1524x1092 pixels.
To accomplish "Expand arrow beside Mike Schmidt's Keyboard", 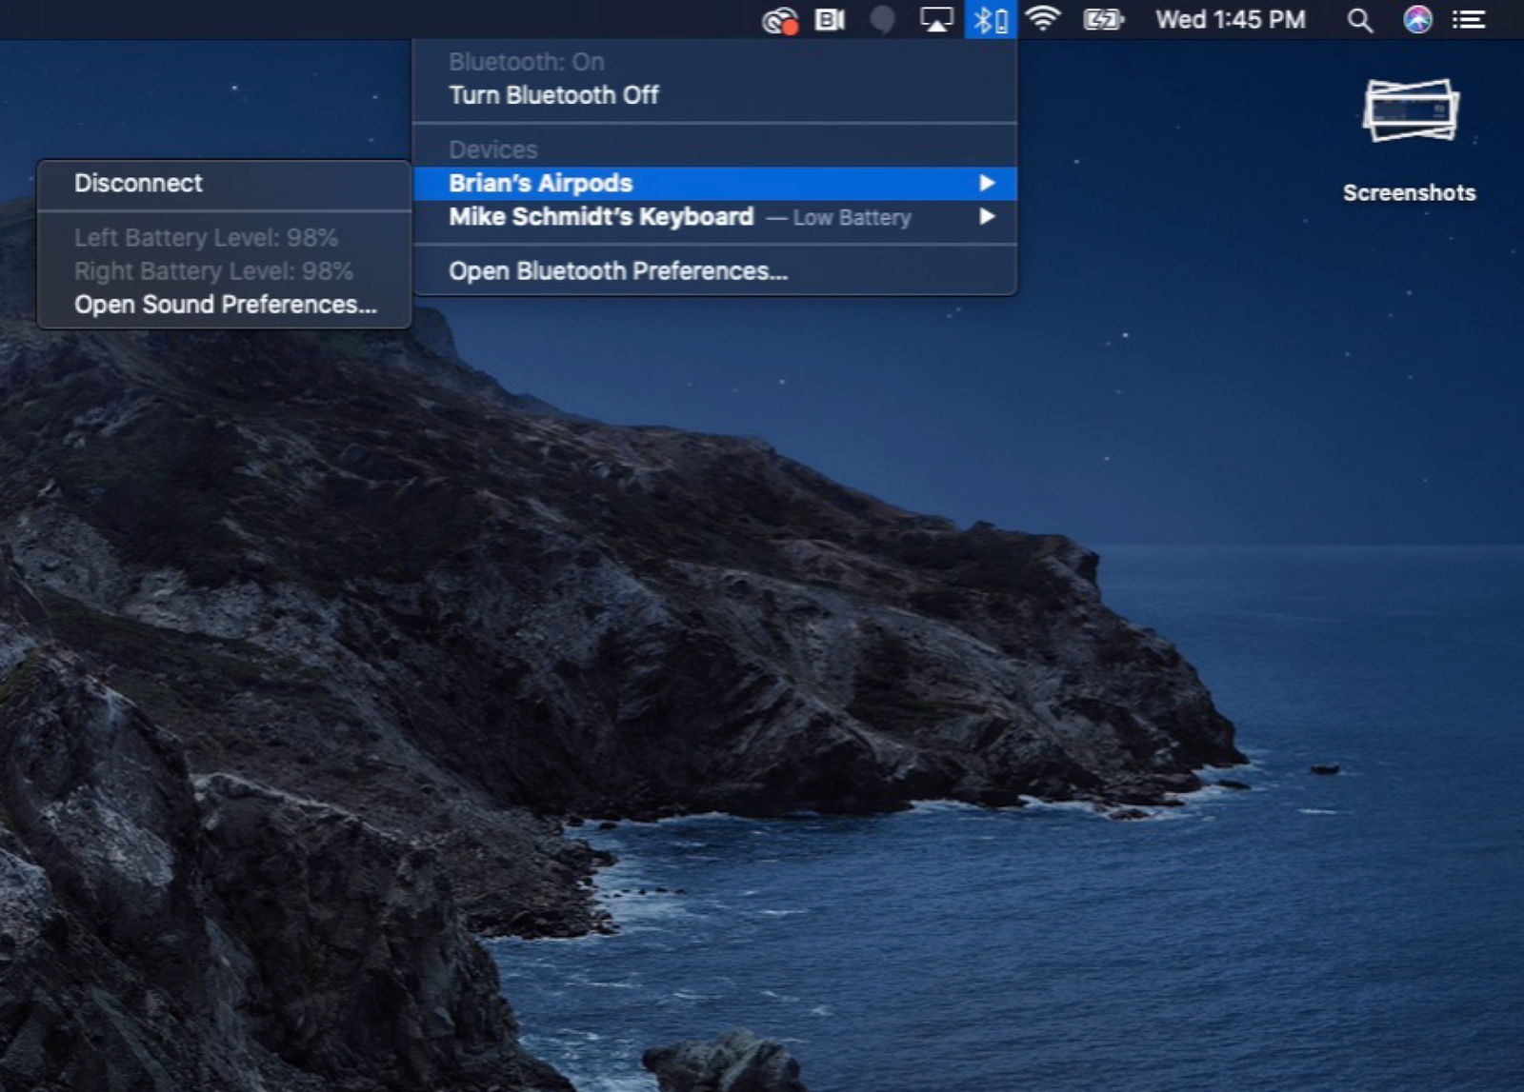I will (x=987, y=217).
